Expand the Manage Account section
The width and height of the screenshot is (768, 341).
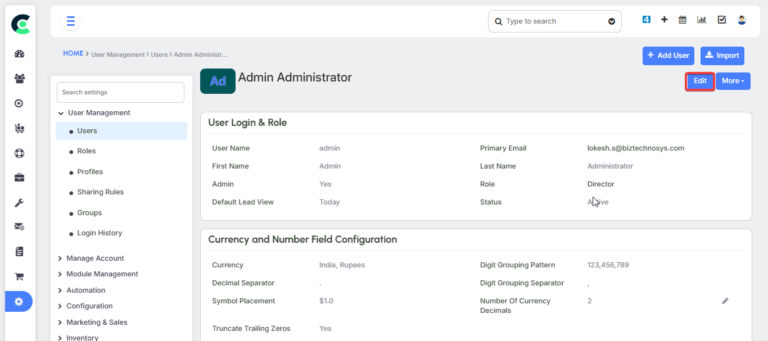pos(95,258)
